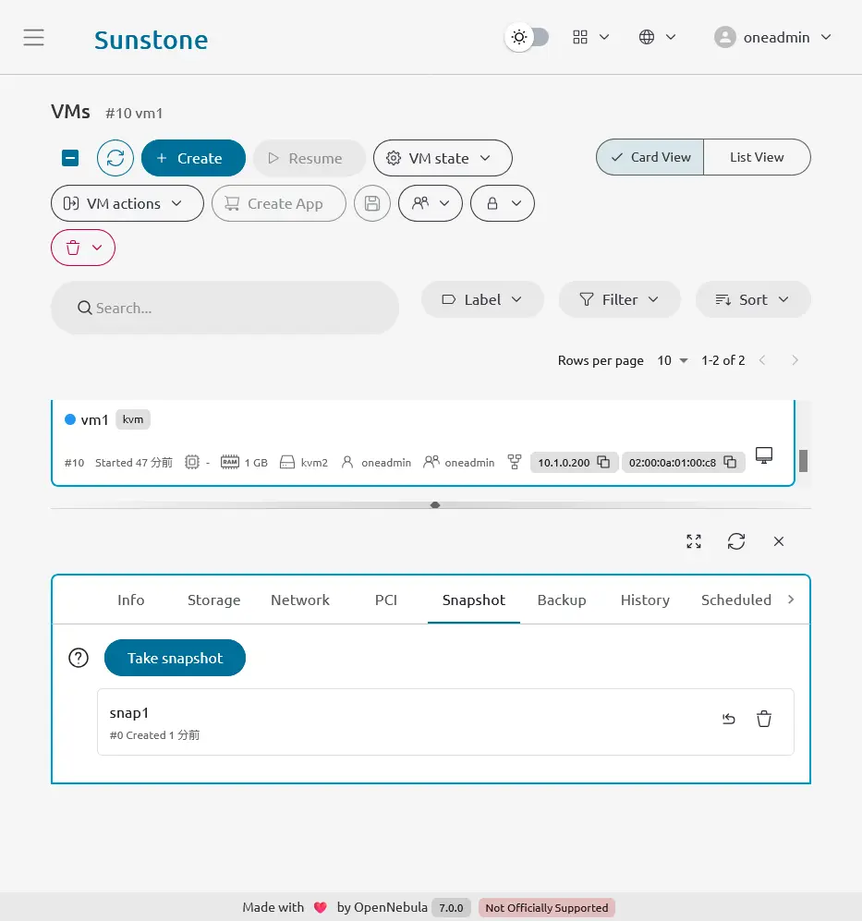Screen dimensions: 862x921
Task: Toggle the light/dark theme switch
Action: tap(527, 38)
